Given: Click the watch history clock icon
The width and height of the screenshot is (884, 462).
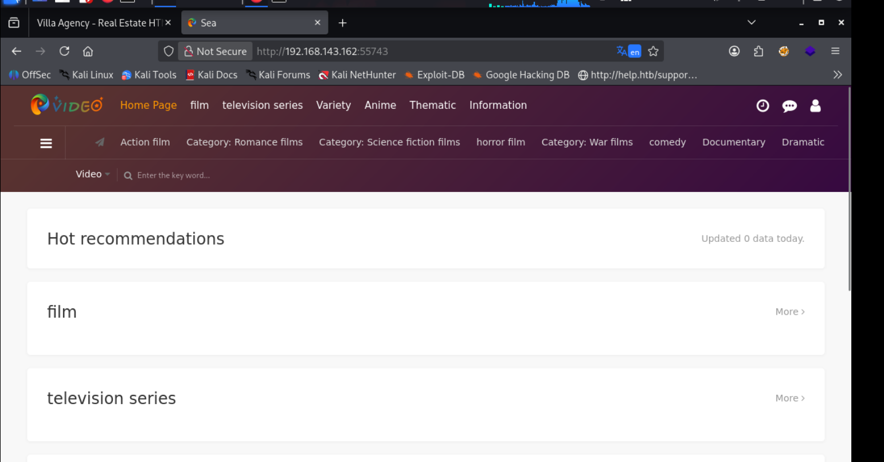Looking at the screenshot, I should coord(762,105).
